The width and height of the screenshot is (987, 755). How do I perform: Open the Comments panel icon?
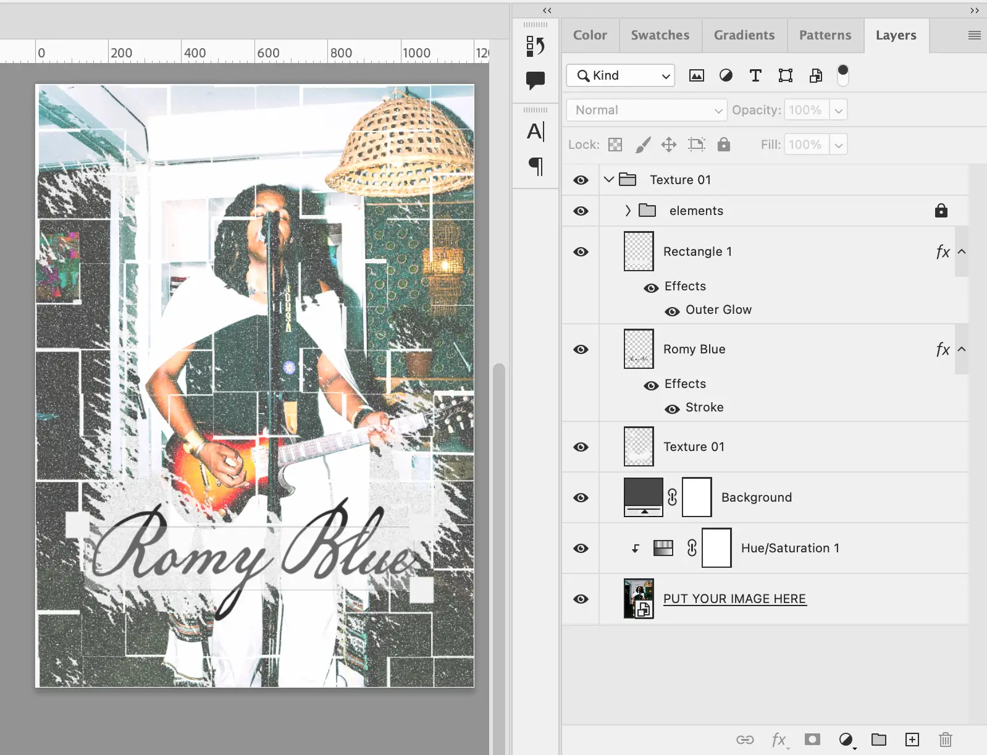[535, 80]
